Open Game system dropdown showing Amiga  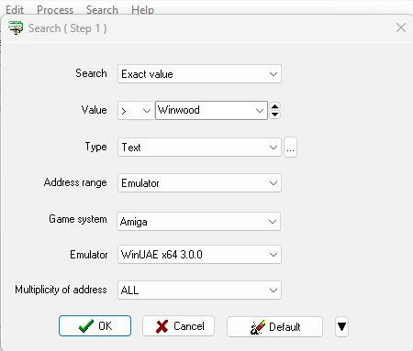[x=198, y=222]
